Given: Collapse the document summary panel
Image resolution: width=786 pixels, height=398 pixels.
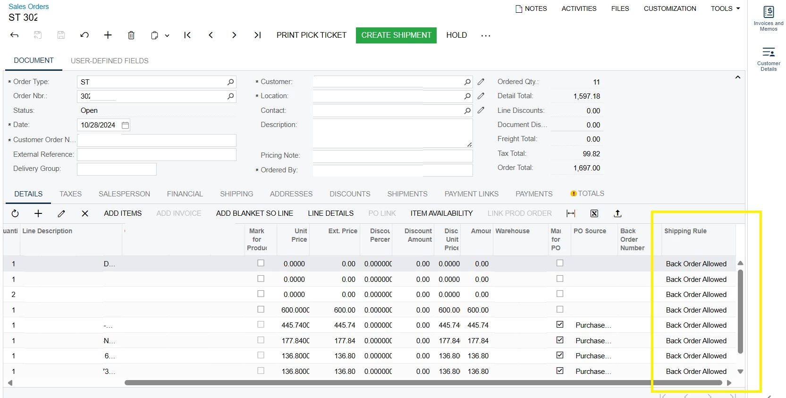Looking at the screenshot, I should click(x=738, y=77).
